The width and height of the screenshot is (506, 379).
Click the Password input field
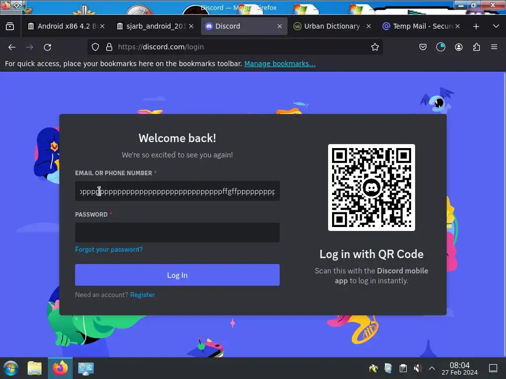click(x=177, y=232)
